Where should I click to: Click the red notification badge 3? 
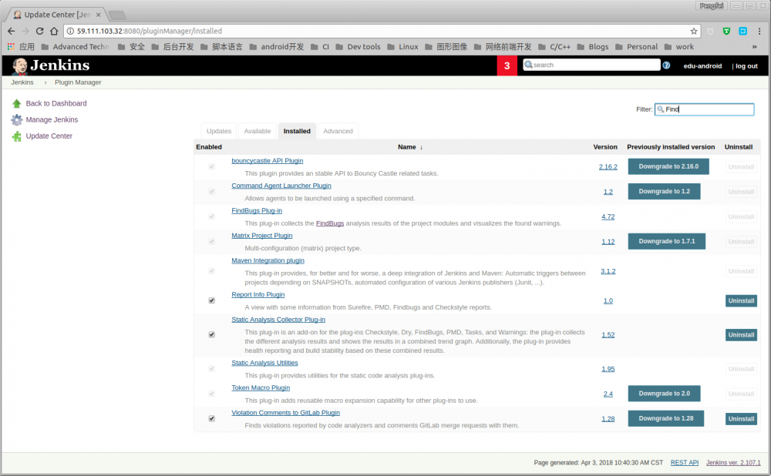pyautogui.click(x=507, y=65)
